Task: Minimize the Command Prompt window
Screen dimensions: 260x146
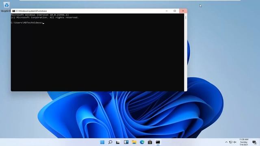Action: pos(167,11)
